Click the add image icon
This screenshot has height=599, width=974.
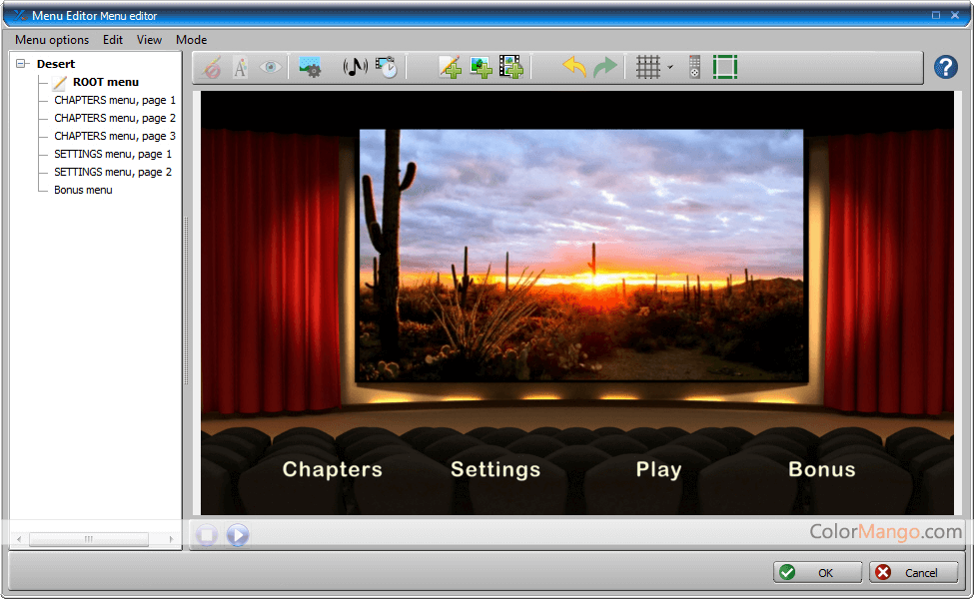click(481, 67)
